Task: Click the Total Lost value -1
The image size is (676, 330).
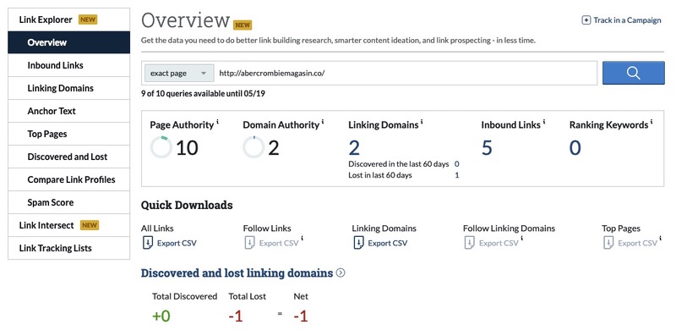Action: tap(236, 316)
